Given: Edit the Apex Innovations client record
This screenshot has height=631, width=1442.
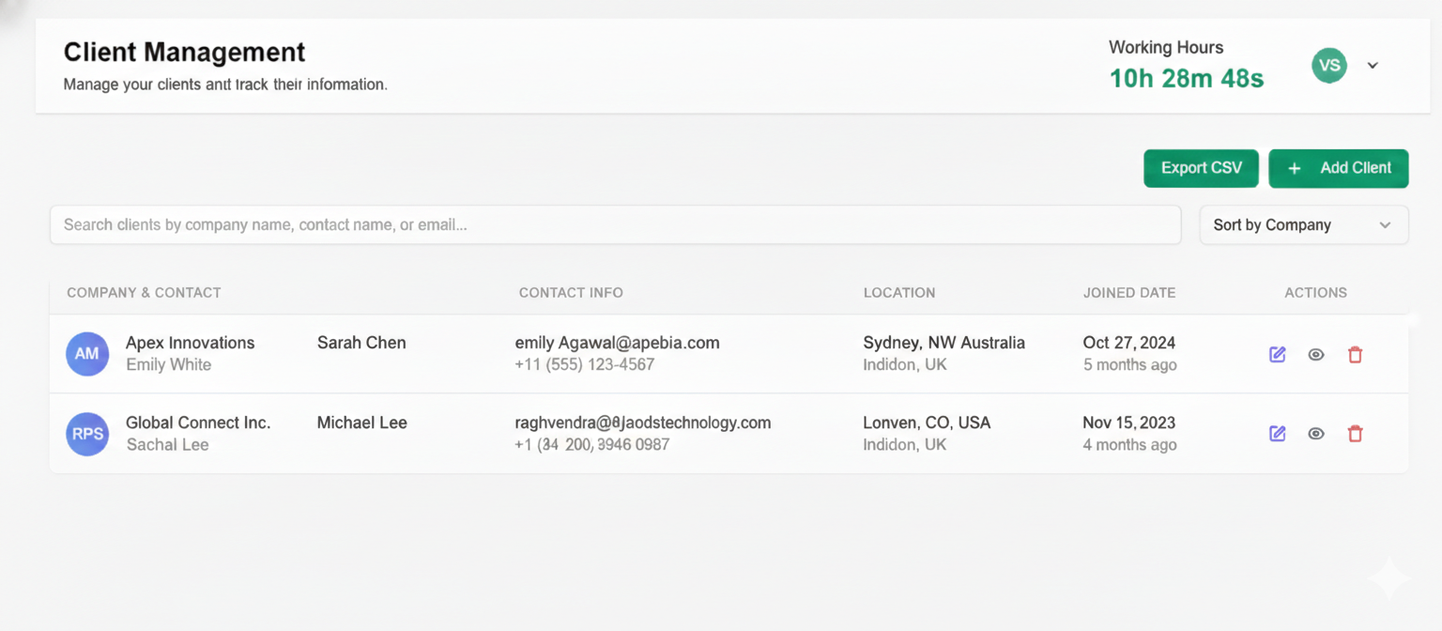Looking at the screenshot, I should [x=1277, y=354].
